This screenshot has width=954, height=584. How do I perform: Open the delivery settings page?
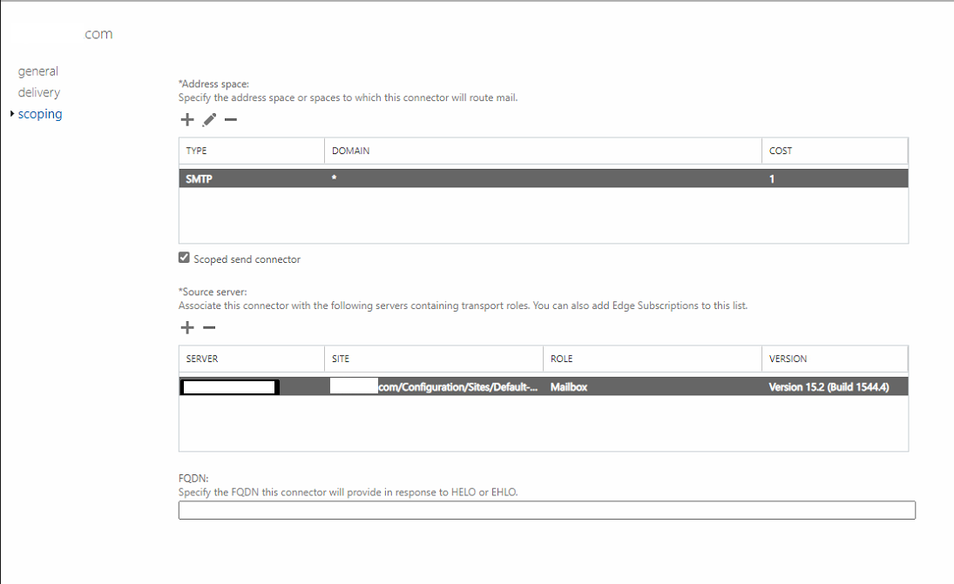coord(38,91)
